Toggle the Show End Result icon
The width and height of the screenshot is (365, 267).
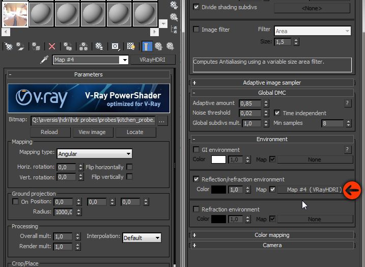click(147, 46)
